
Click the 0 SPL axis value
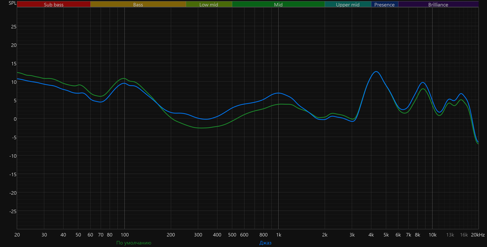click(15, 119)
